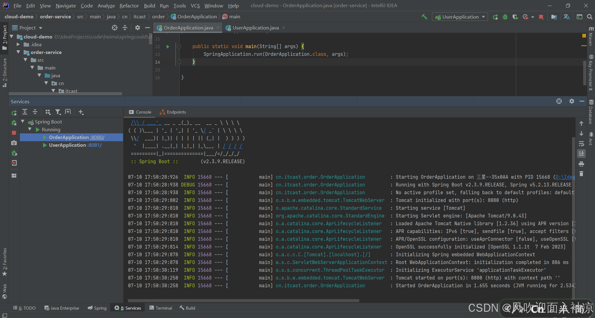Viewport: 595px width, 318px height.
Task: Open the UserApplication run configuration dropdown
Action: (x=460, y=17)
